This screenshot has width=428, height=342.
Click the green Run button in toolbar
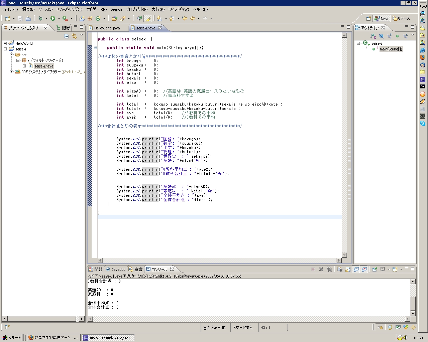pos(53,19)
